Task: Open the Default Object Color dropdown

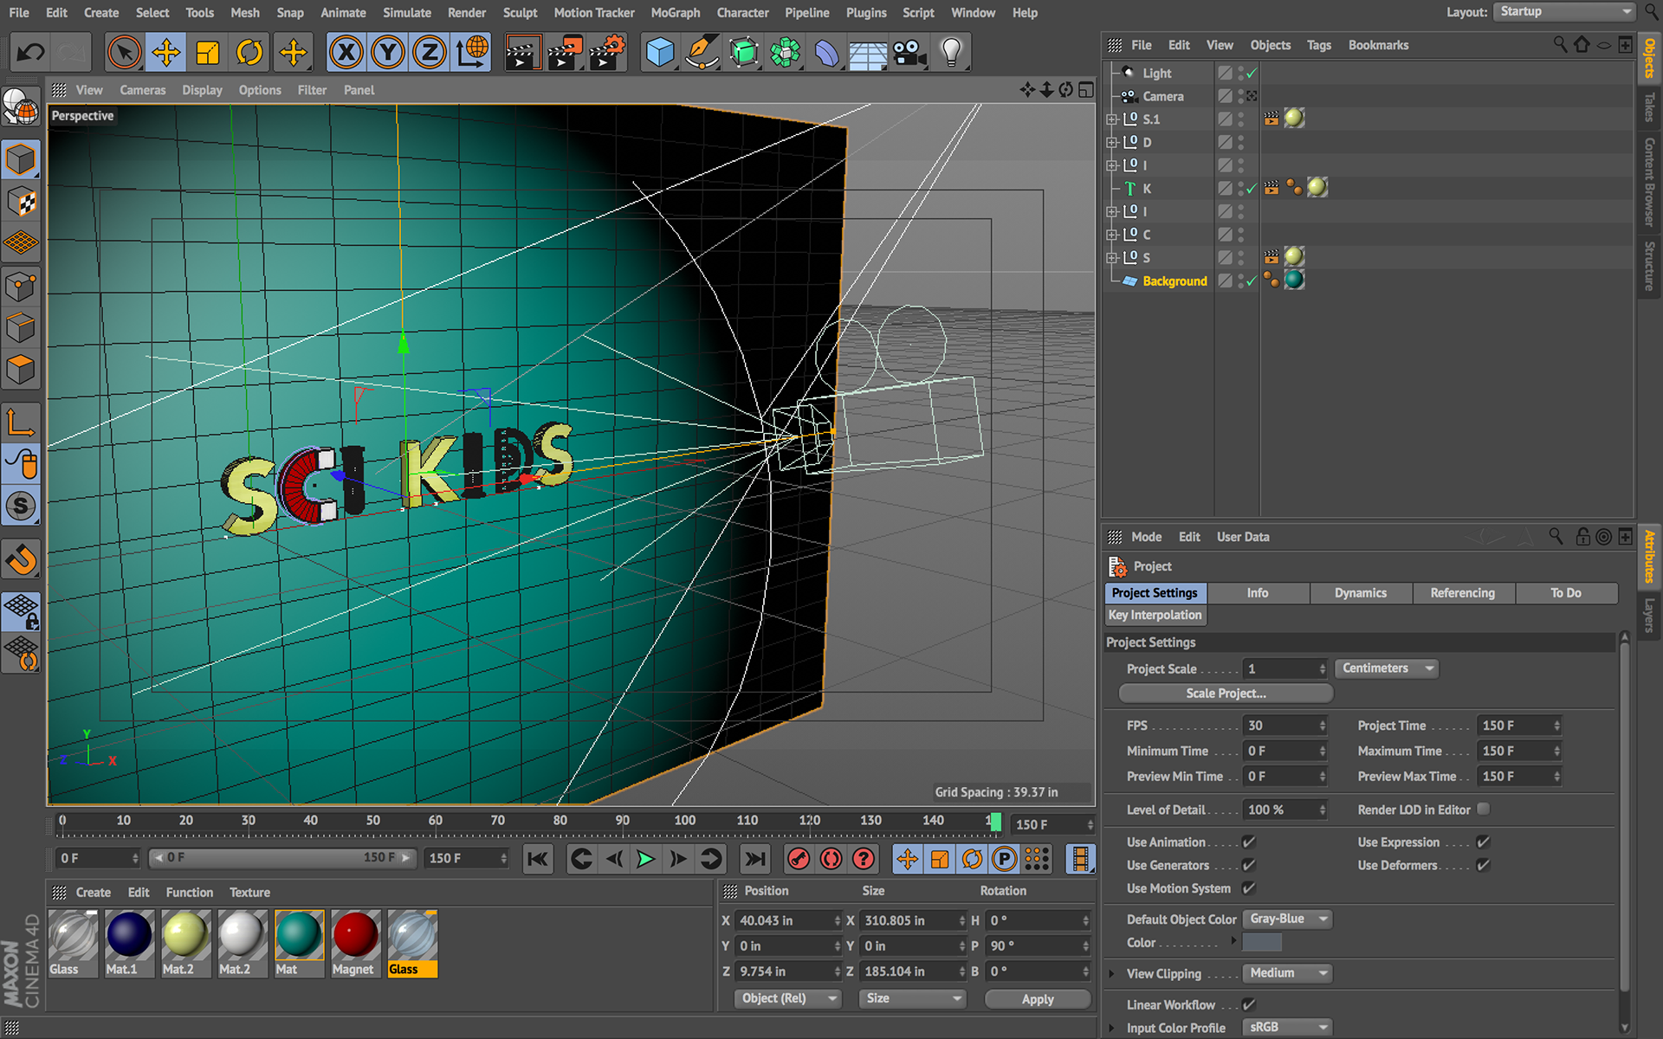Action: point(1287,919)
